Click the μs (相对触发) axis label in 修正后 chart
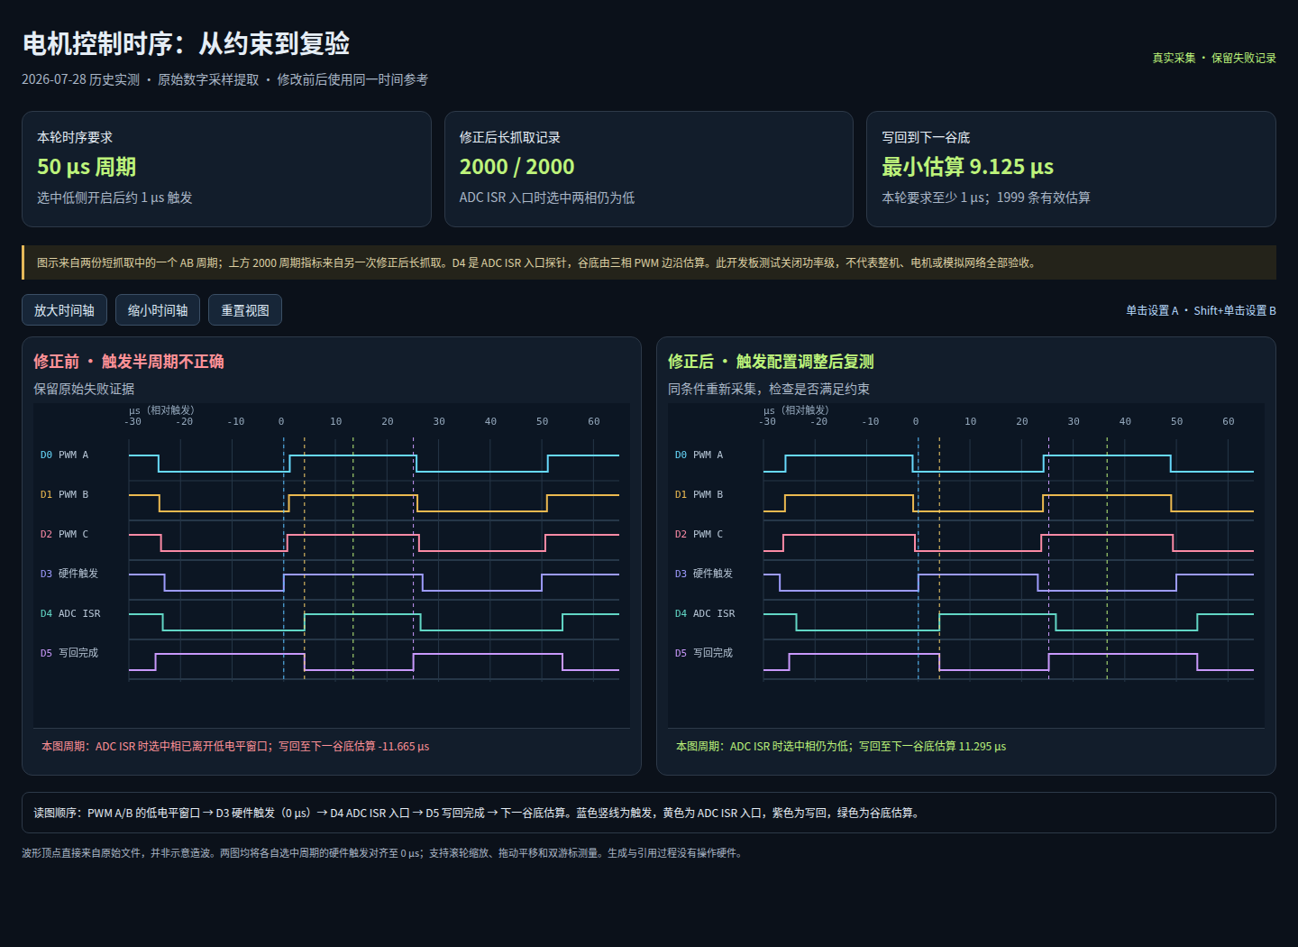The height and width of the screenshot is (947, 1298). [797, 410]
